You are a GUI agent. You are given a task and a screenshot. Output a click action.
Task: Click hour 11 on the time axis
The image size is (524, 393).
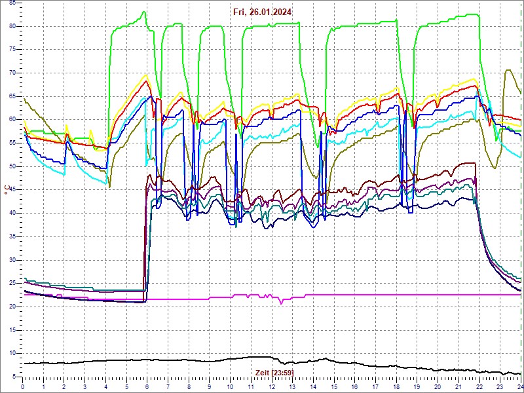[x=251, y=386]
